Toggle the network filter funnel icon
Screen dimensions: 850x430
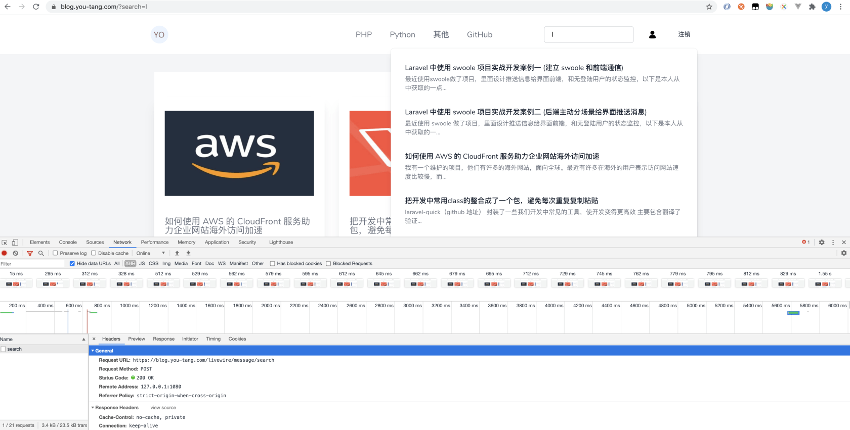[30, 253]
